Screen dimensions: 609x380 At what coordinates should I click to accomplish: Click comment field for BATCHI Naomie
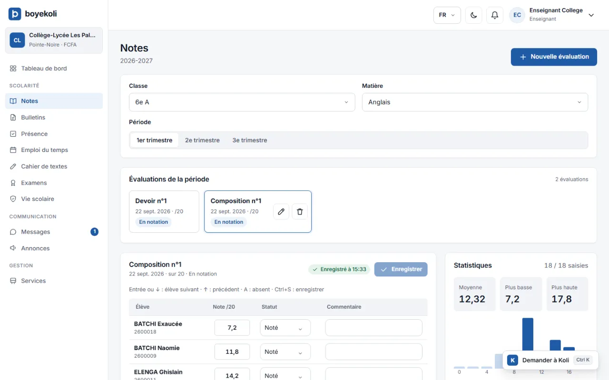tap(374, 352)
